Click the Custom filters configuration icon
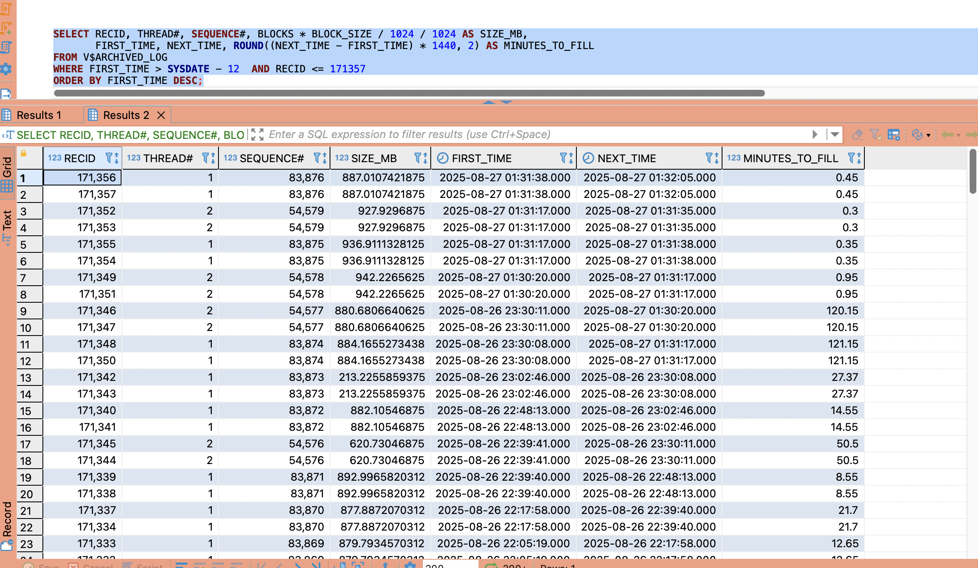The width and height of the screenshot is (978, 568). click(x=894, y=135)
